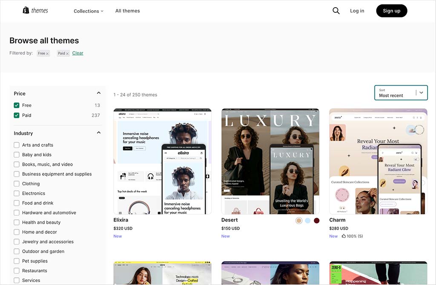Select the light blue Desert color swatch

[x=307, y=221]
